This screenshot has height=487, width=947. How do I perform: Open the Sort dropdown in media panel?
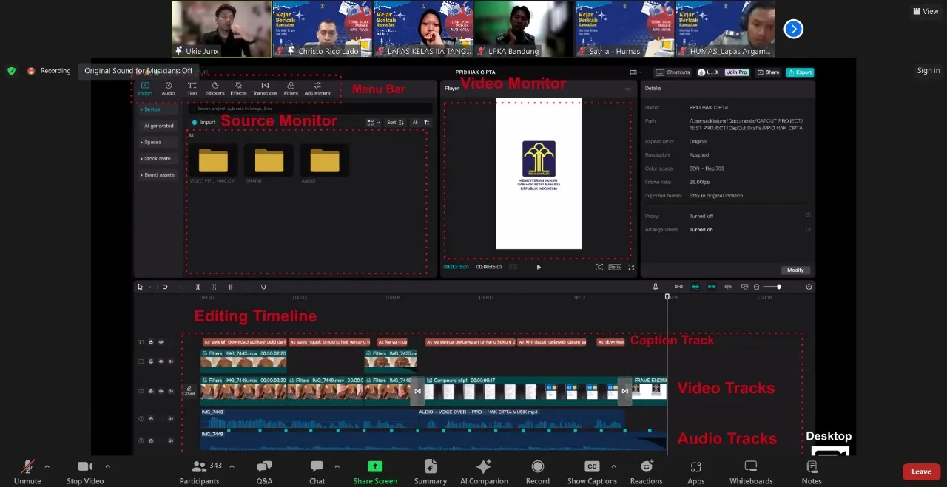(396, 123)
